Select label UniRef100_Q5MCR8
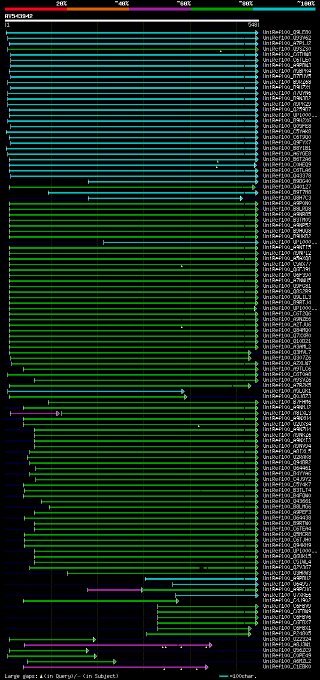 tap(287, 535)
